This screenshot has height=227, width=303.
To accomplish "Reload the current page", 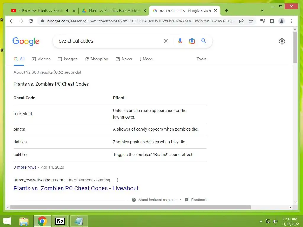I will (31, 21).
